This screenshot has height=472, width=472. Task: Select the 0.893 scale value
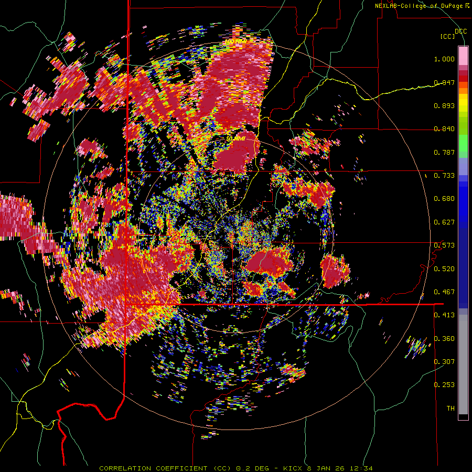click(x=444, y=105)
